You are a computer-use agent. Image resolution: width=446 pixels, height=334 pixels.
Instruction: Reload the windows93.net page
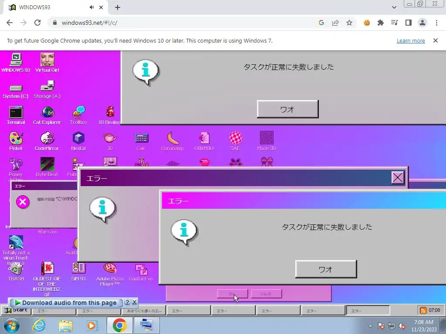(37, 23)
